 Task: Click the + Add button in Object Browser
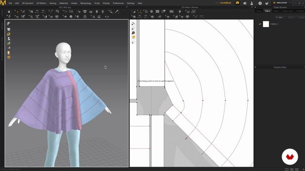279,17
